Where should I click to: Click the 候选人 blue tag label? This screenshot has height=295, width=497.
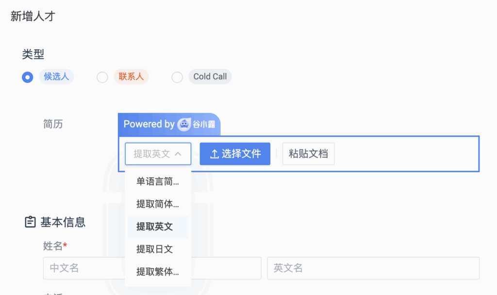(56, 77)
